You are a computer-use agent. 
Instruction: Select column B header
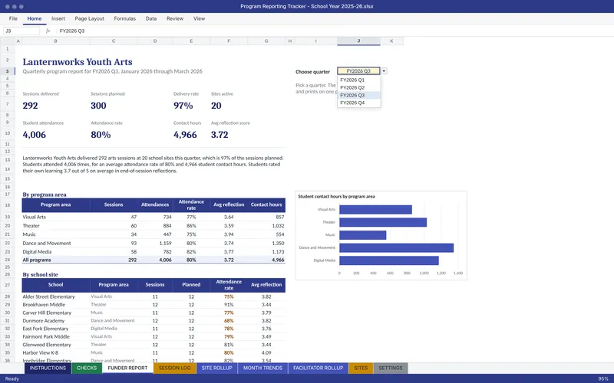click(55, 41)
